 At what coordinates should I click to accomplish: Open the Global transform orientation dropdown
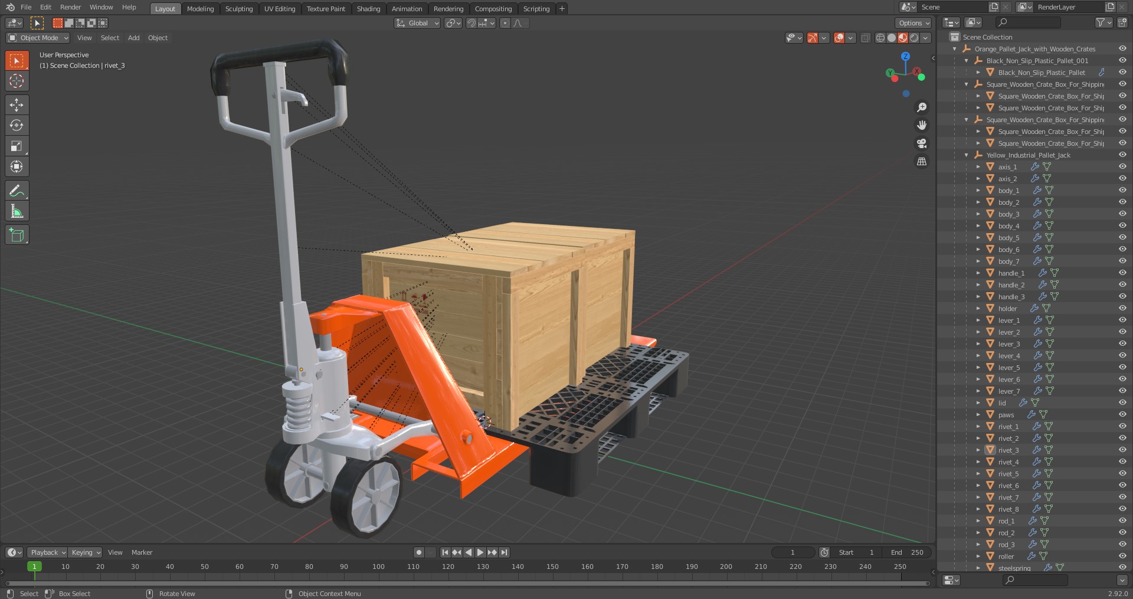(x=417, y=23)
